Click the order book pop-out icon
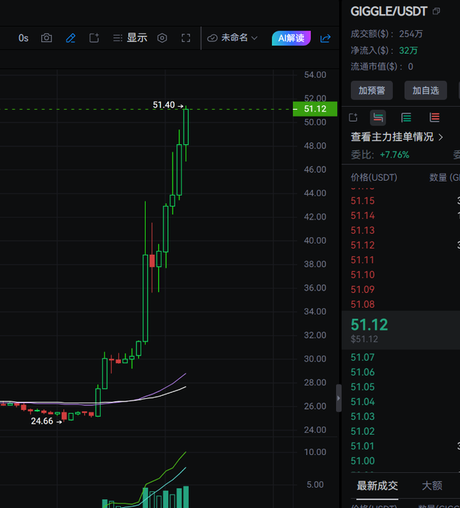This screenshot has width=460, height=508. pyautogui.click(x=353, y=117)
